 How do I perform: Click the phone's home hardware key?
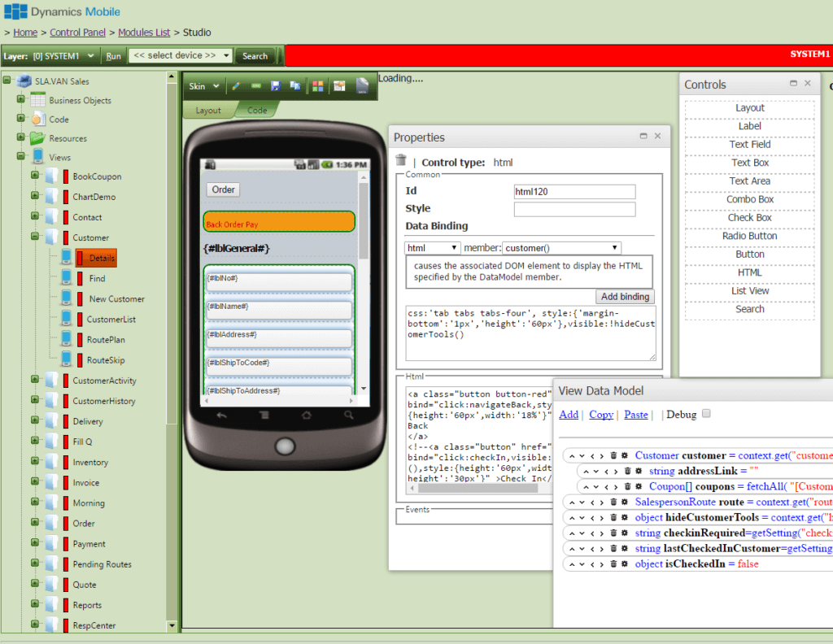pyautogui.click(x=307, y=416)
